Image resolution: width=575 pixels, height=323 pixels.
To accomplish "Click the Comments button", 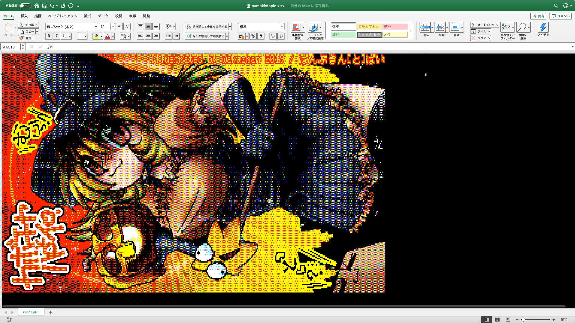I will click(x=560, y=16).
